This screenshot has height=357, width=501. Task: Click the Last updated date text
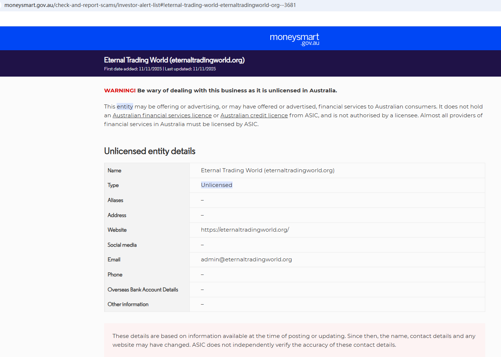pos(190,69)
